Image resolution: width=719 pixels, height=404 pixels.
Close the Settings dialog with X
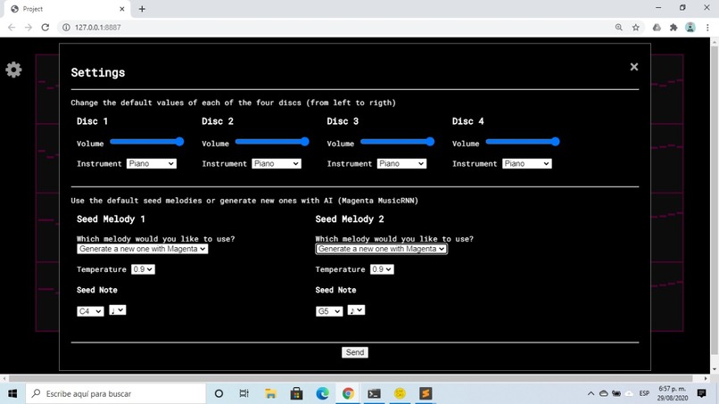[x=633, y=67]
